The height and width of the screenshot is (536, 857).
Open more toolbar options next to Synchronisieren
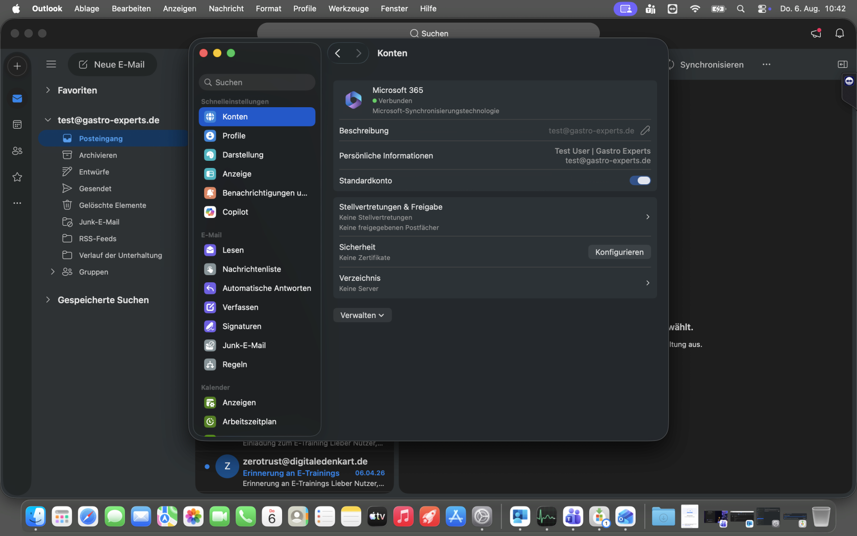(766, 64)
